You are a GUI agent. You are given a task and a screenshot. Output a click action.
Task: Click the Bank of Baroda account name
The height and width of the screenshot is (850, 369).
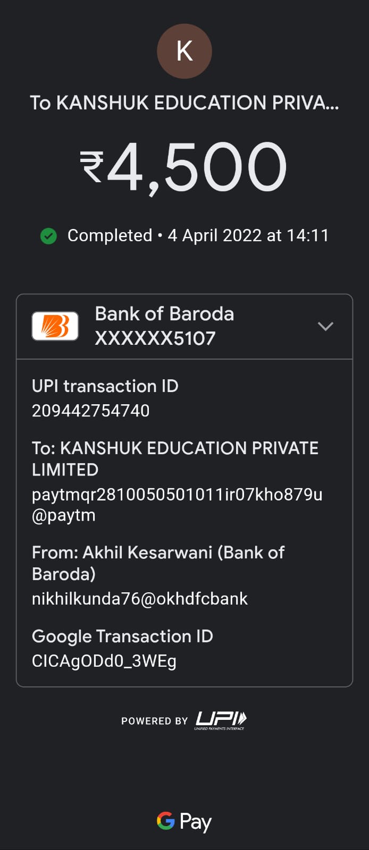tap(164, 314)
